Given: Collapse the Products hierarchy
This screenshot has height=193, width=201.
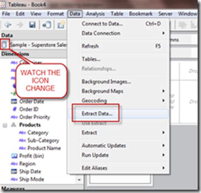Looking at the screenshot, I should [x=5, y=125].
